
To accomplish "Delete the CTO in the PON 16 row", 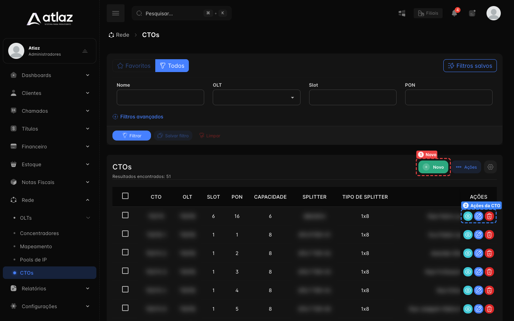I will [489, 216].
